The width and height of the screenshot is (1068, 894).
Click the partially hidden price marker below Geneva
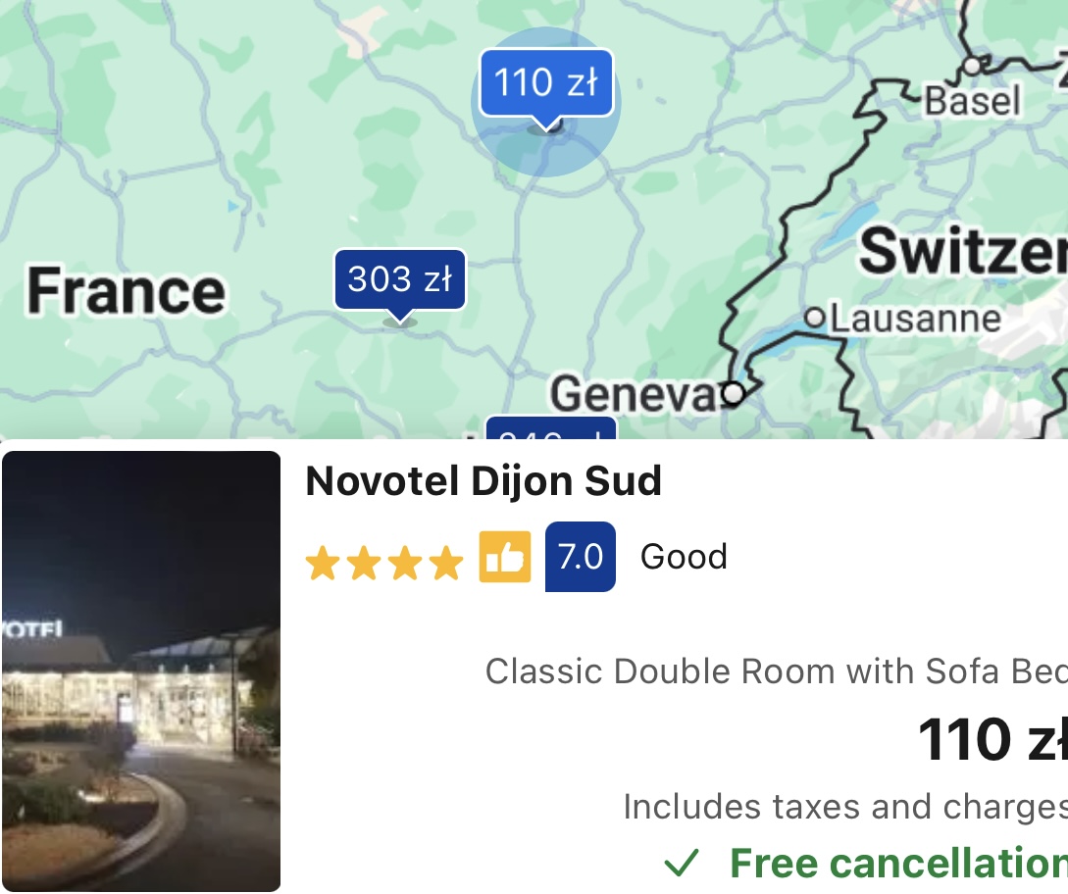click(551, 429)
